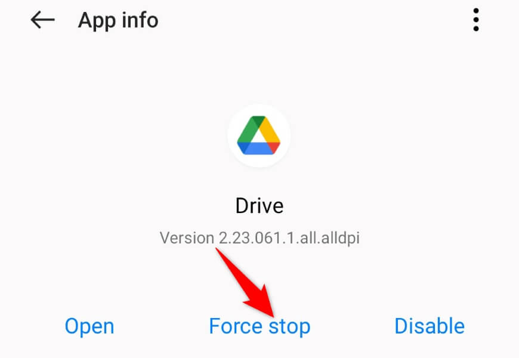The image size is (519, 358).
Task: Click the red annotation arrow
Action: [245, 282]
